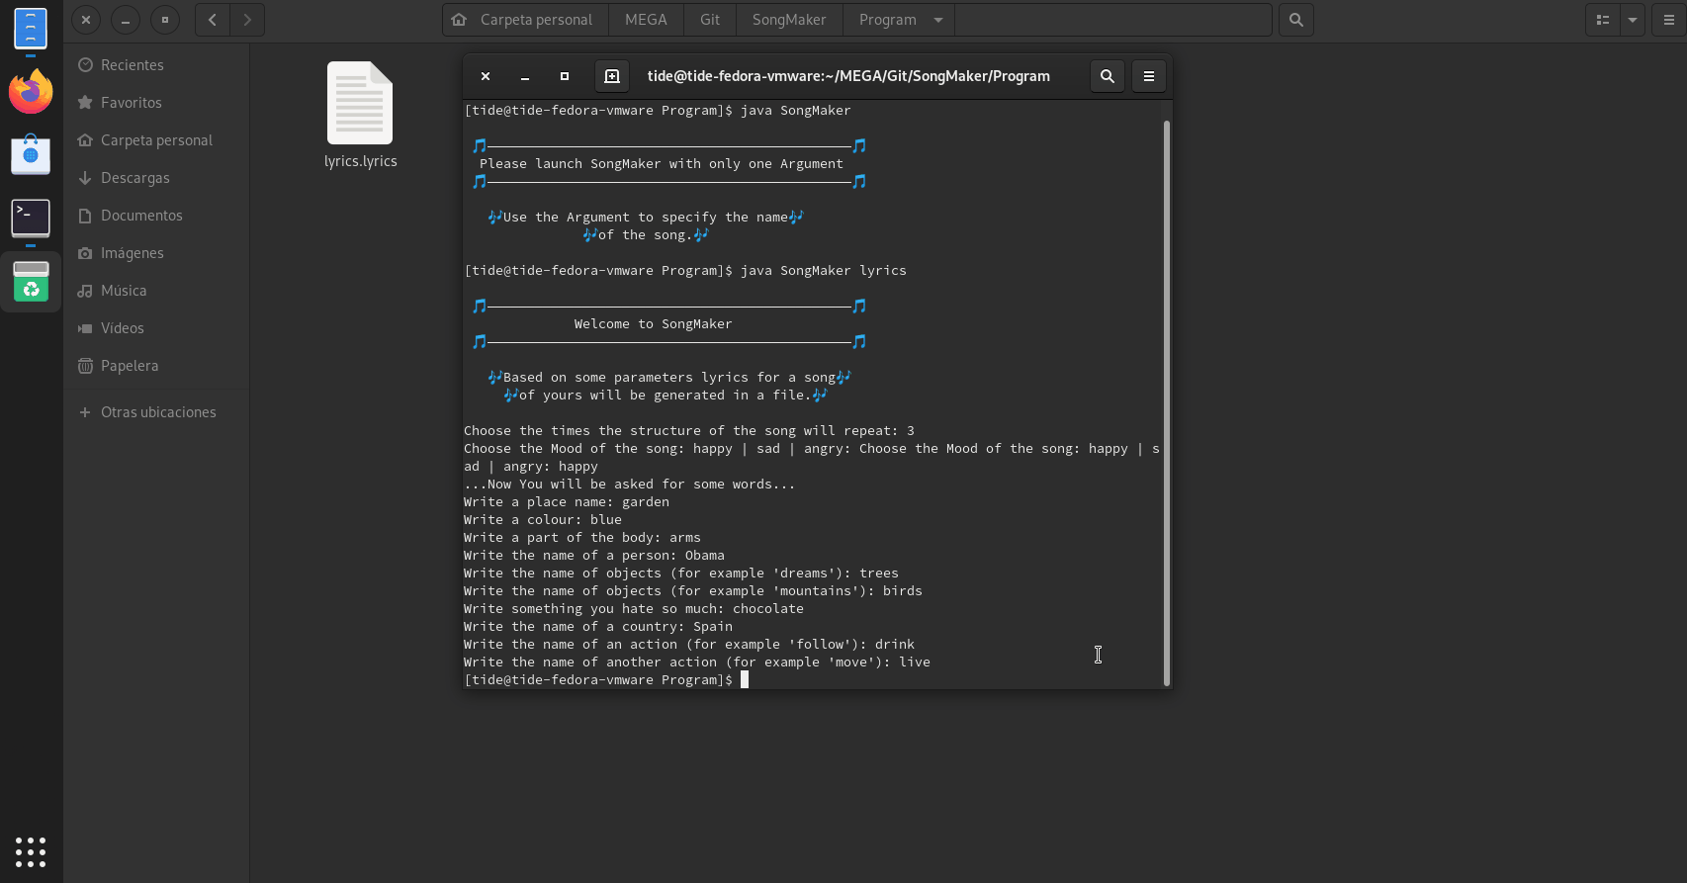Select Carpeta personal in sidebar
Image resolution: width=1687 pixels, height=883 pixels.
point(156,140)
